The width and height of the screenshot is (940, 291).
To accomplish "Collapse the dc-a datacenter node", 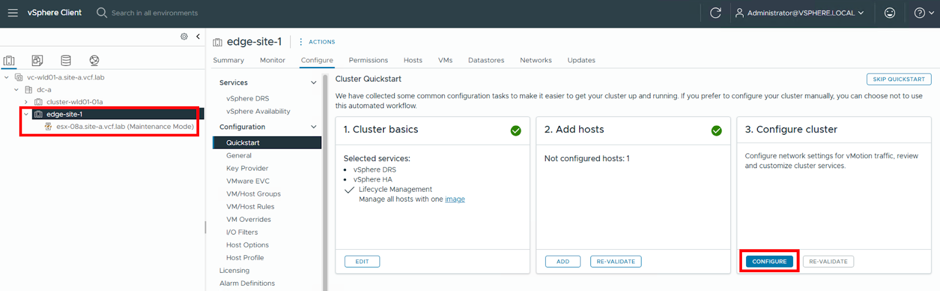I will [16, 90].
